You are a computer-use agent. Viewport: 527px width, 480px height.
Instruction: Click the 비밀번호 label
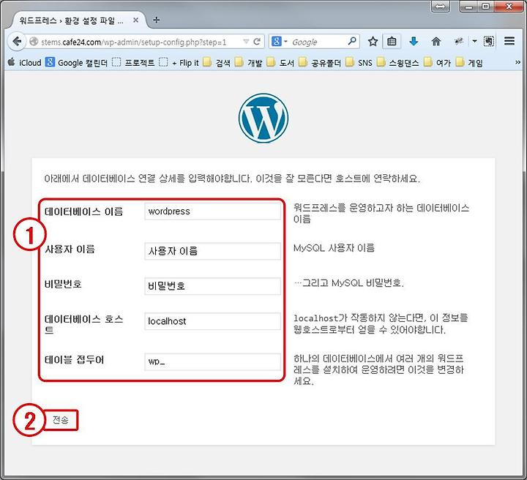63,284
